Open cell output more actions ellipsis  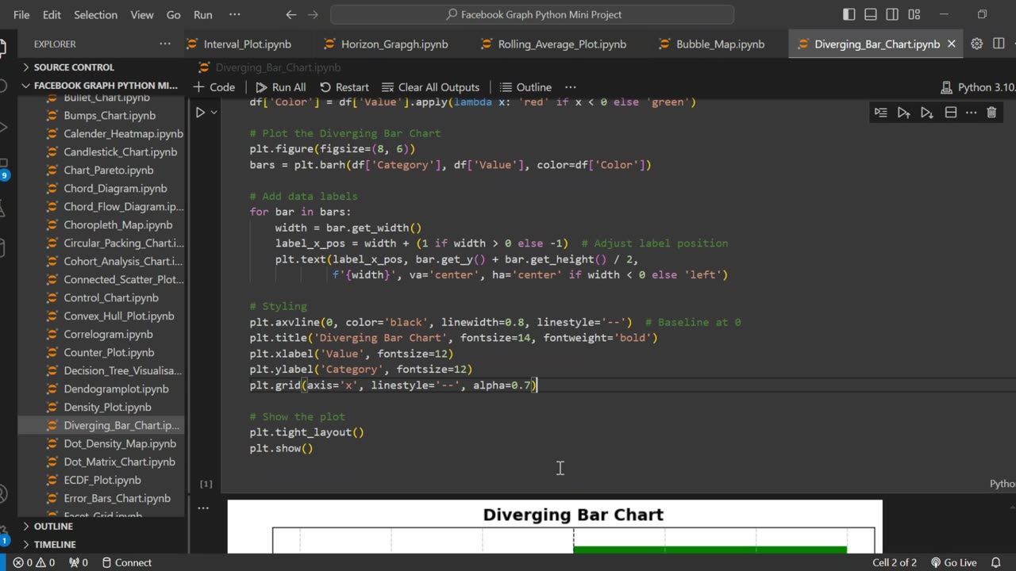coord(203,508)
